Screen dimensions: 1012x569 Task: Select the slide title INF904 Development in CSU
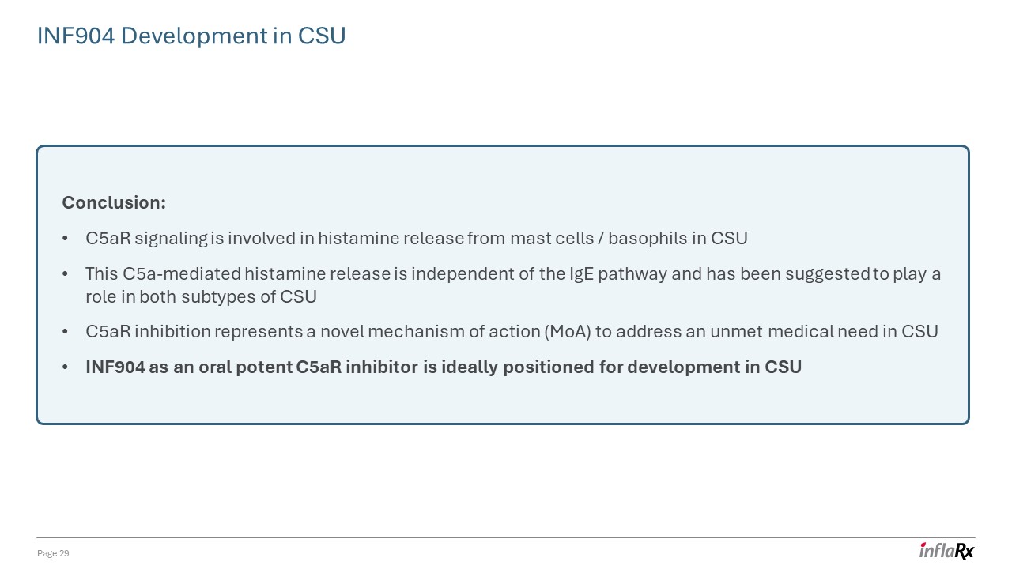point(191,36)
